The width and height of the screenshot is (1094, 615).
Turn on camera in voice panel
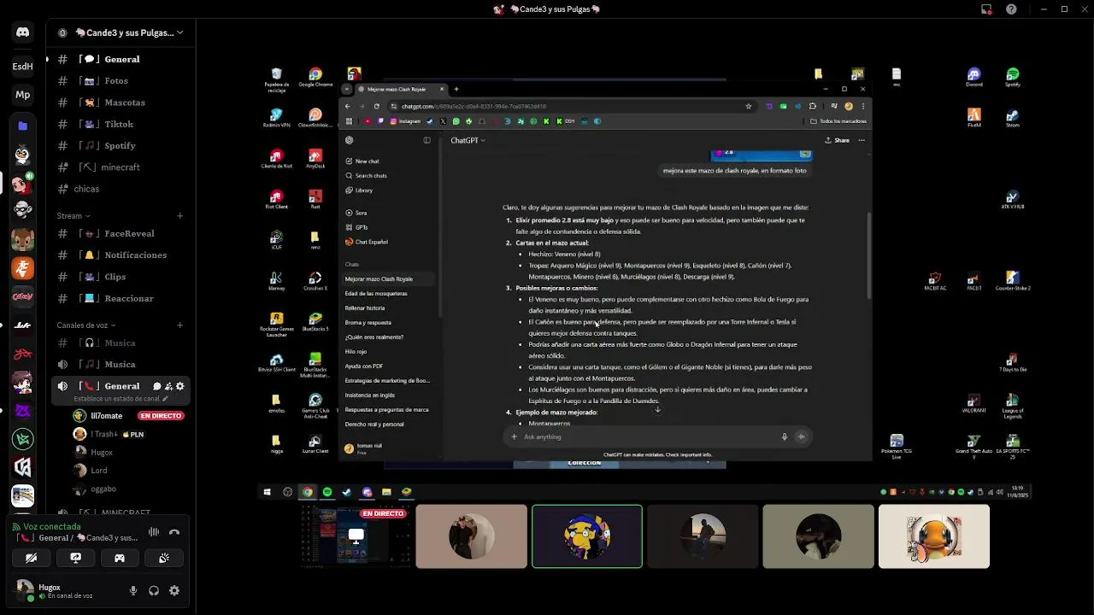[x=32, y=558]
